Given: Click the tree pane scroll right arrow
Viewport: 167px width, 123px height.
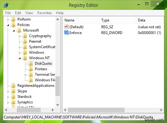Looking at the screenshot, I should [x=52, y=110].
